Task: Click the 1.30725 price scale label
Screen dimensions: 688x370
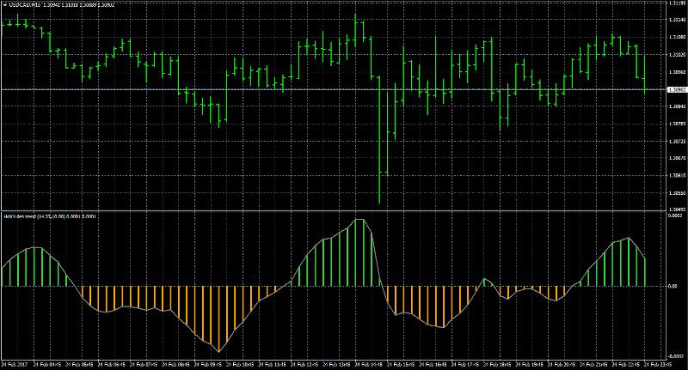Action: (x=676, y=141)
